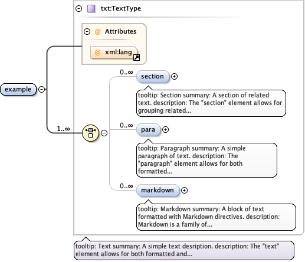Click the orange @ icon beside Attributes
Image resolution: width=305 pixels, height=262 pixels.
[97, 31]
